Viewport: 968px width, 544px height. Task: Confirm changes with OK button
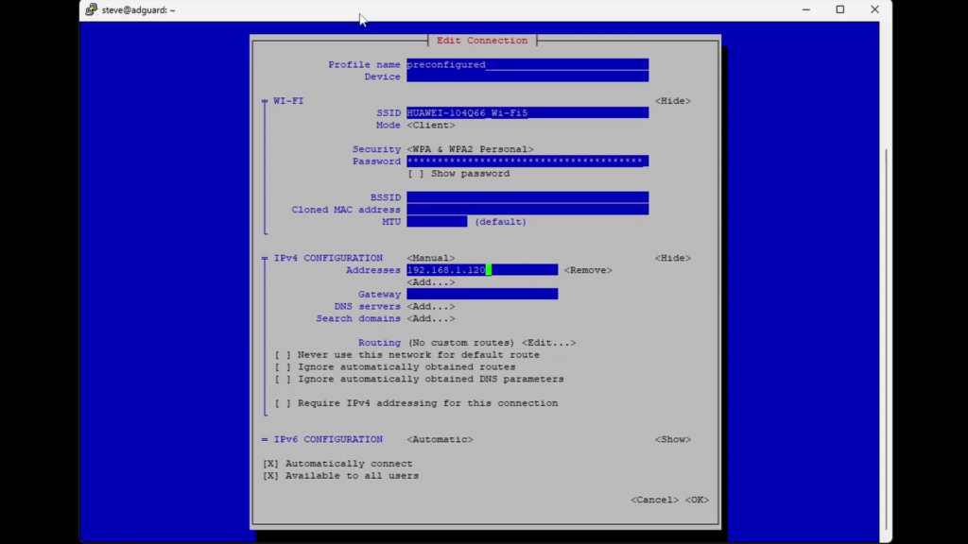(697, 500)
